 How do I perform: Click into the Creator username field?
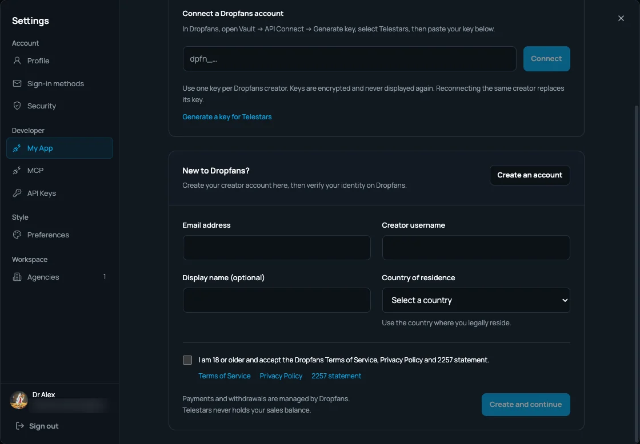(476, 248)
